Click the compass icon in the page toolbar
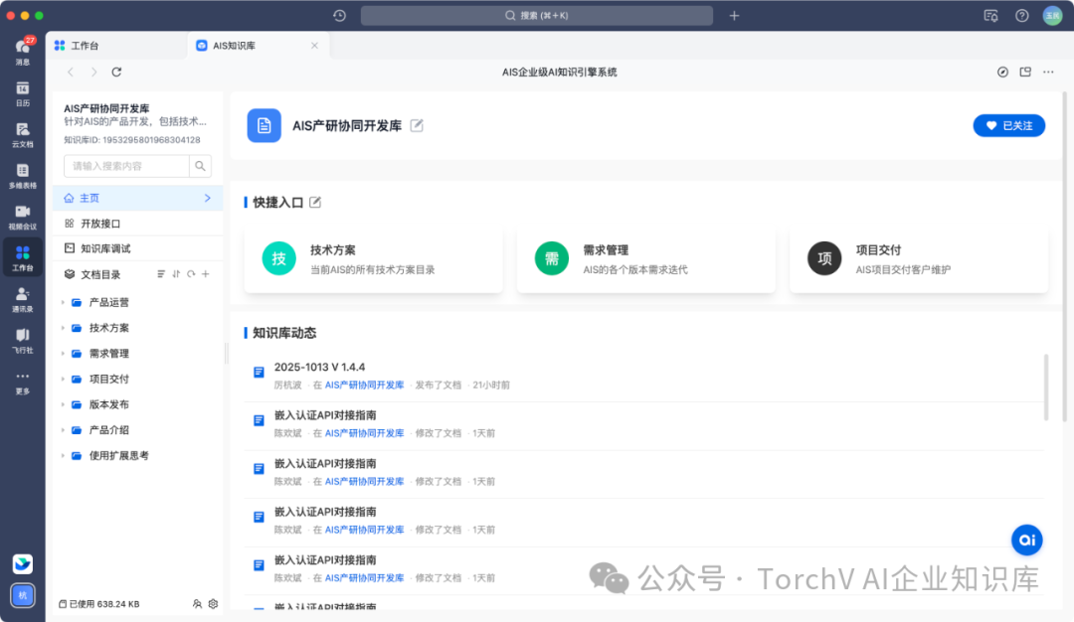This screenshot has height=622, width=1074. pos(1002,72)
